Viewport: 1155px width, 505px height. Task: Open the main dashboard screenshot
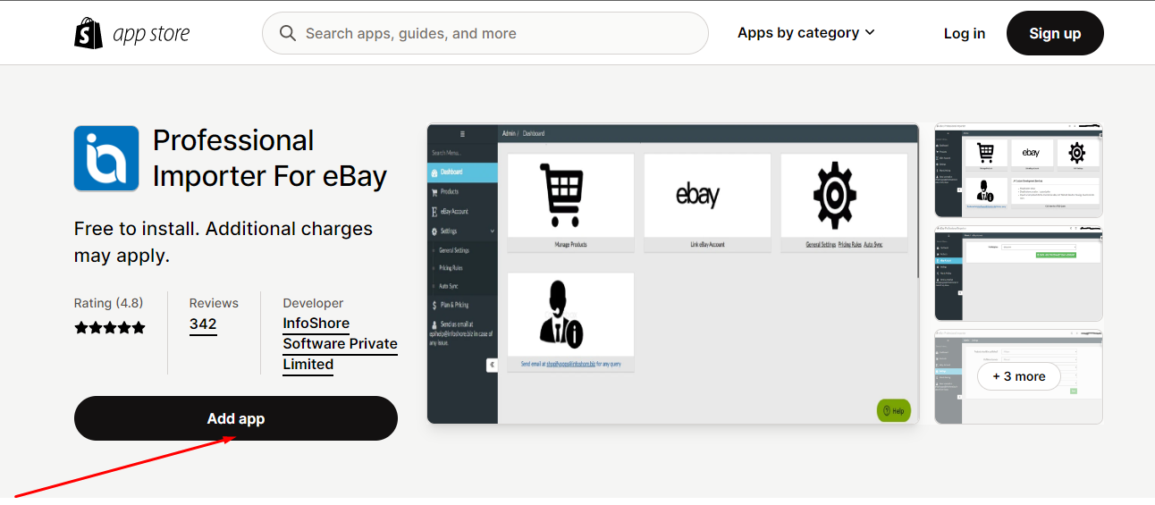pyautogui.click(x=673, y=274)
